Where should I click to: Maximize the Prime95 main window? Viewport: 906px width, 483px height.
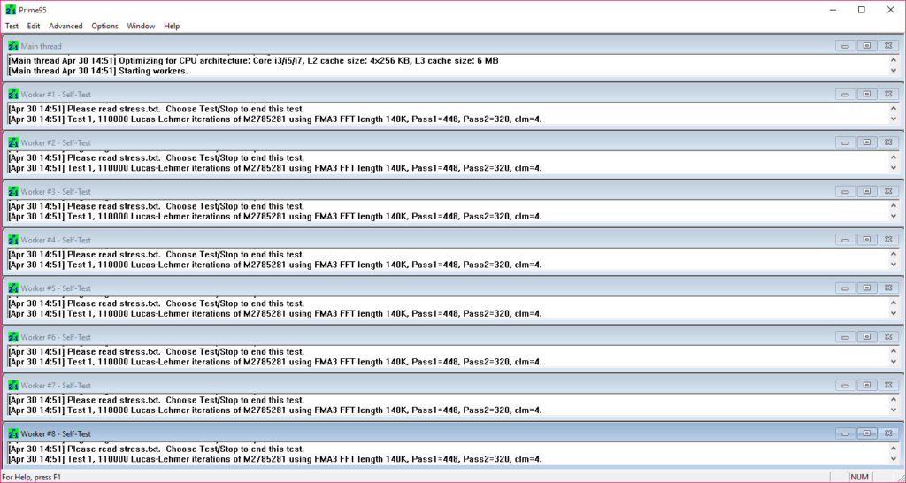click(862, 10)
